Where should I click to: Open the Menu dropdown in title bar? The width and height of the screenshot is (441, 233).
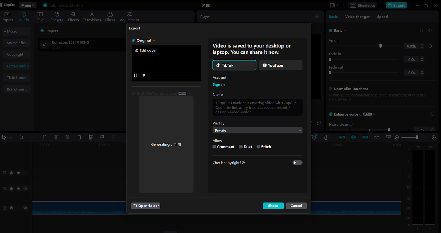tap(27, 6)
